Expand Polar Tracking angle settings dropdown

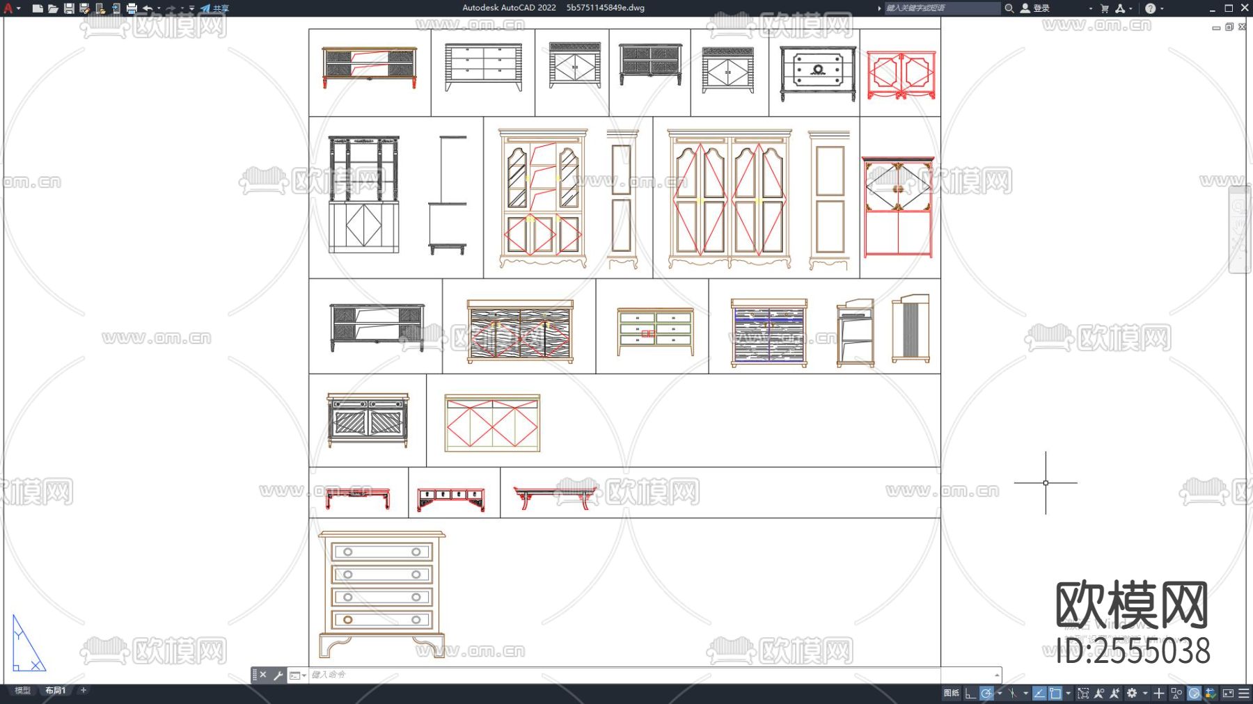click(1000, 693)
